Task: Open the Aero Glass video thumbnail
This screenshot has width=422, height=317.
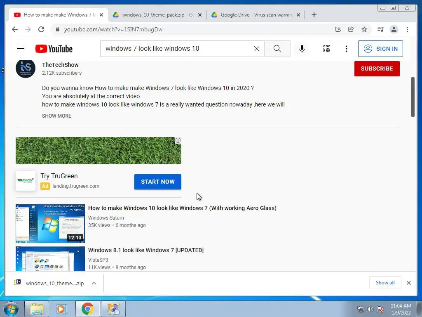Action: coord(50,223)
